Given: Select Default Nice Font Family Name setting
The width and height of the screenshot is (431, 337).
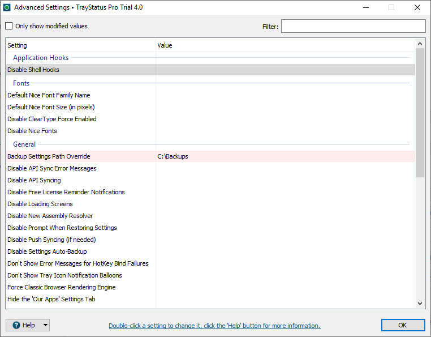Looking at the screenshot, I should pos(49,95).
